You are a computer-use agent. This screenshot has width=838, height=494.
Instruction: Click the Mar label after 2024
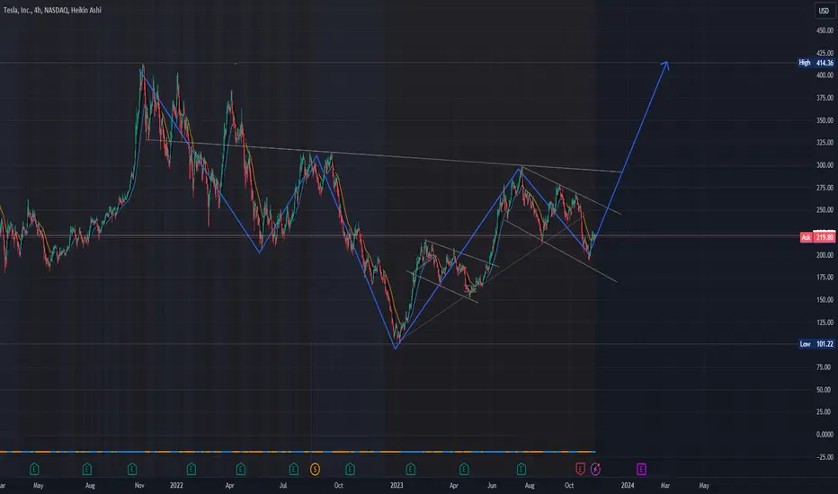(x=665, y=485)
